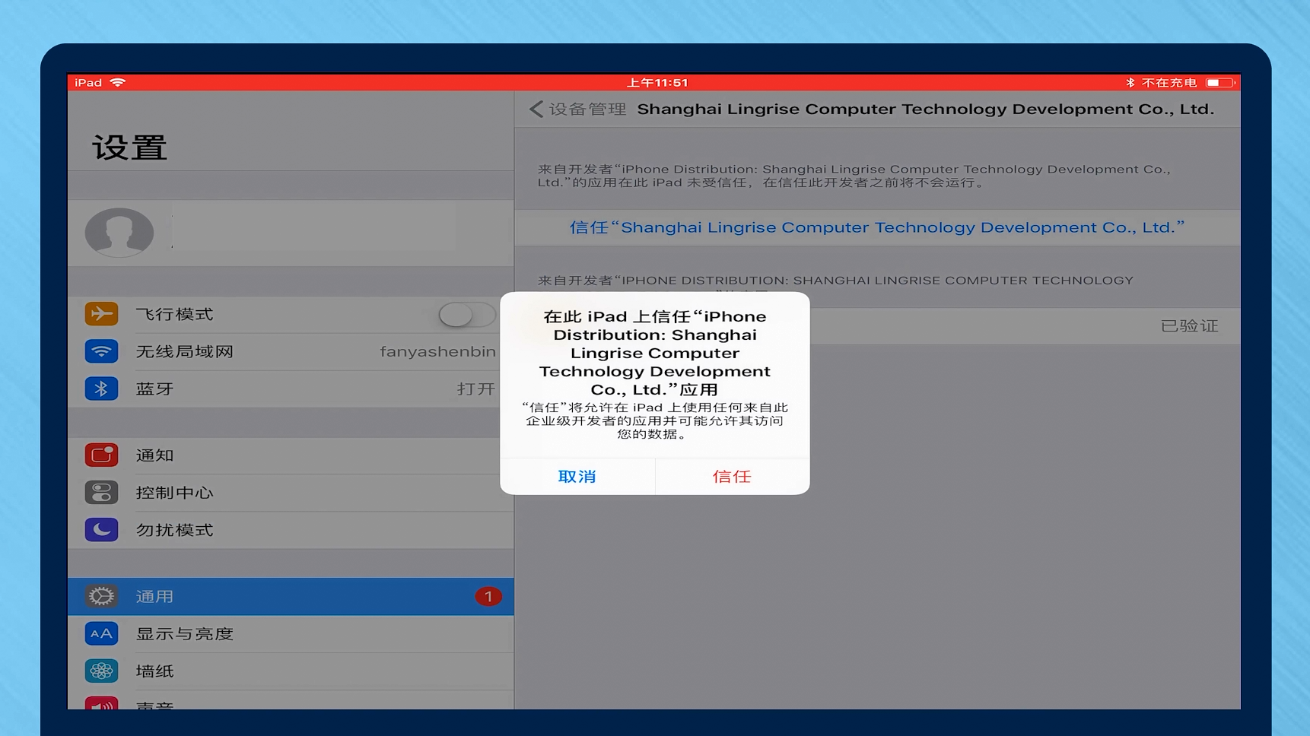Viewport: 1310px width, 736px height.
Task: Tap the Airplane Mode icon (飞行模式)
Action: (x=101, y=314)
